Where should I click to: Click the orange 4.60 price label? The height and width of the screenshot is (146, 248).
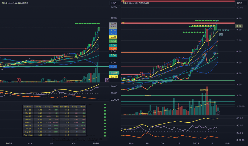pos(113,49)
